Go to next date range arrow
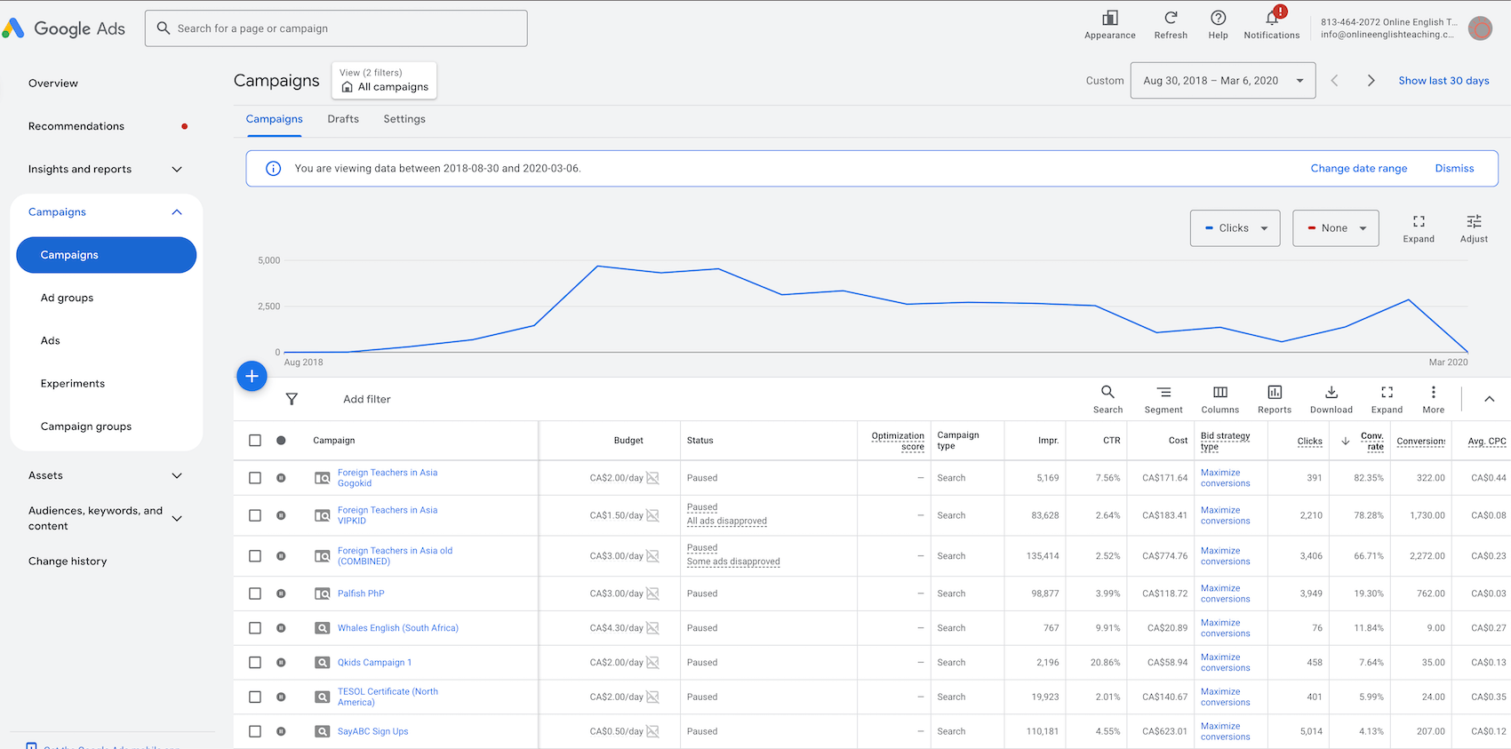Image resolution: width=1511 pixels, height=749 pixels. 1371,81
